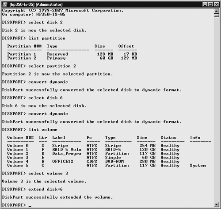
Task: Click the '280 MB' volume size
Action: (148, 162)
